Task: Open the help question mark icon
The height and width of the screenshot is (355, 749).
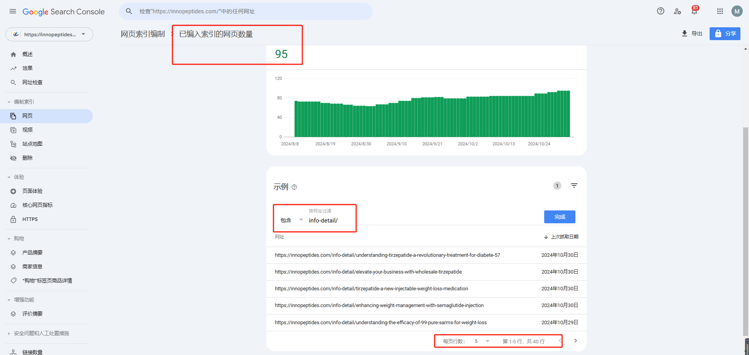Action: [x=660, y=11]
